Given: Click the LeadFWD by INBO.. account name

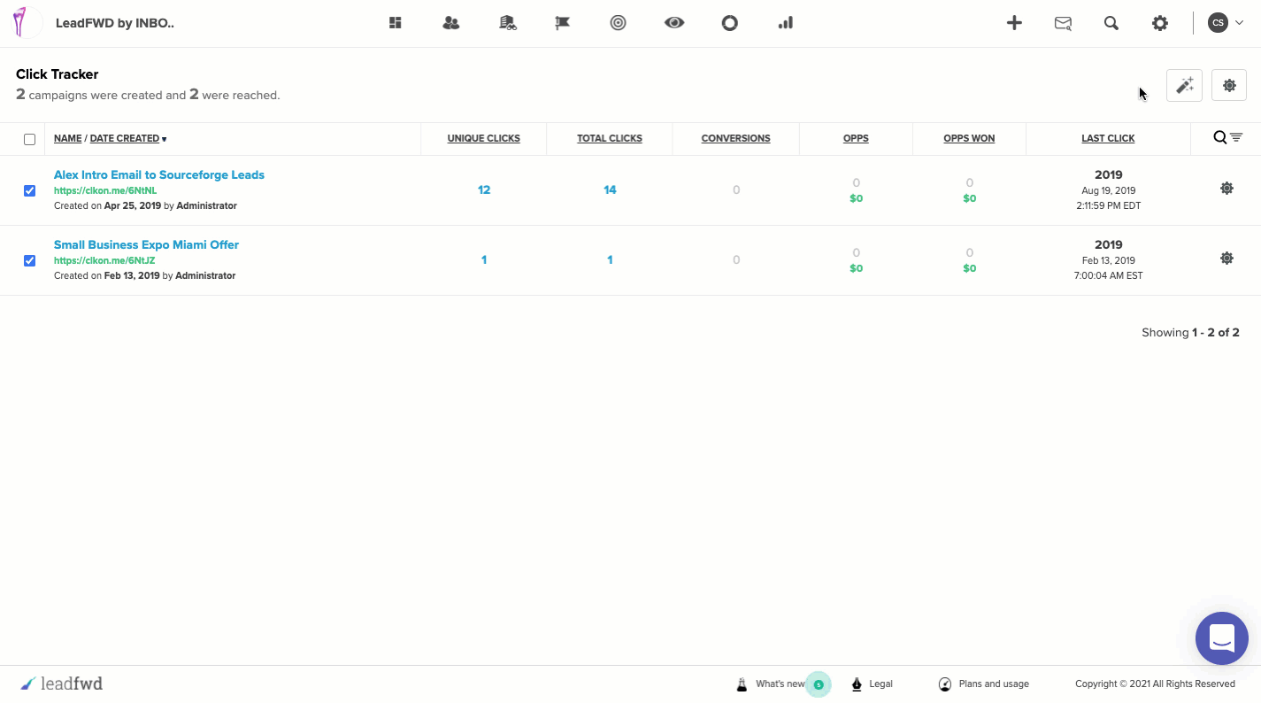Looking at the screenshot, I should [x=115, y=23].
